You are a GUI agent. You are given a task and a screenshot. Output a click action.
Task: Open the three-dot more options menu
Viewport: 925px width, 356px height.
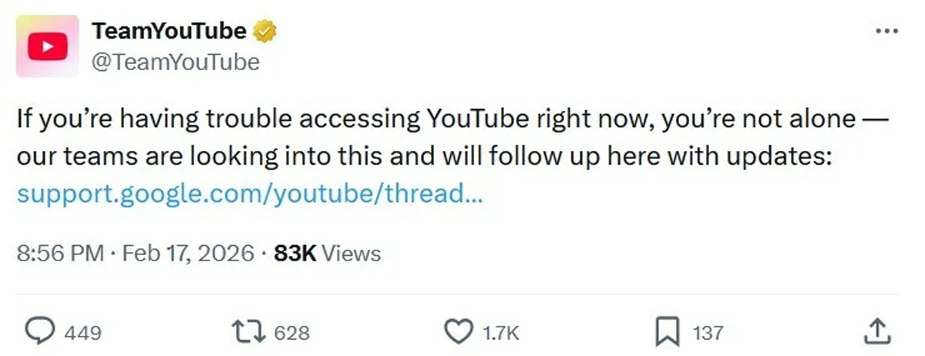click(x=888, y=32)
